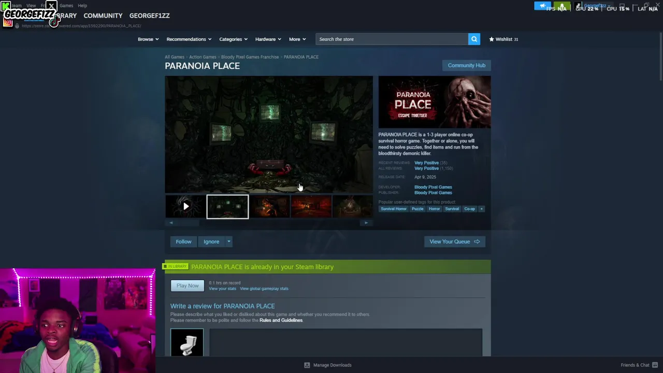Screen dimensions: 663x373
Task: Select the fourth red corridor screenshot thumbnail
Action: (x=311, y=206)
